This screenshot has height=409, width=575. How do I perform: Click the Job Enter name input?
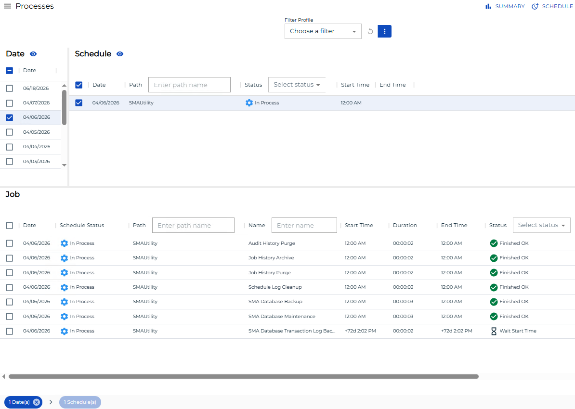pyautogui.click(x=304, y=225)
